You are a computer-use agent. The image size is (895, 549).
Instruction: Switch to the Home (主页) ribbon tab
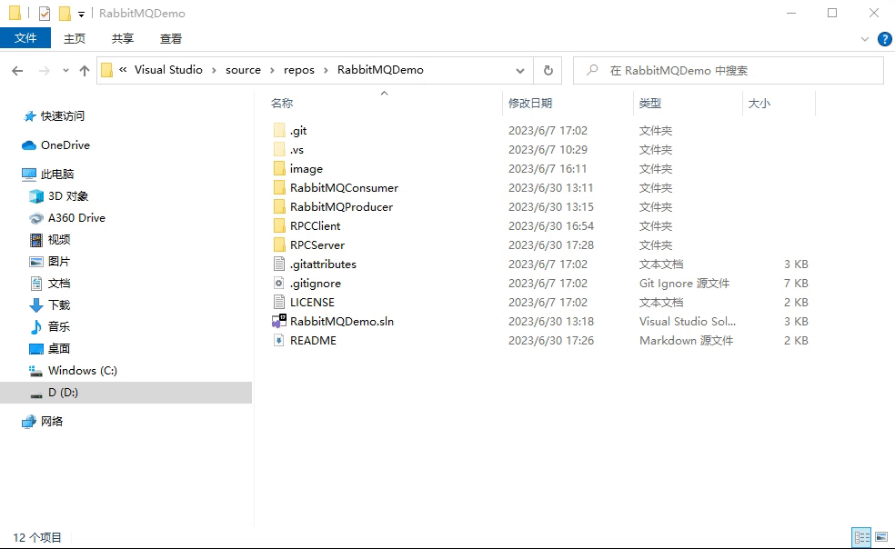point(75,39)
